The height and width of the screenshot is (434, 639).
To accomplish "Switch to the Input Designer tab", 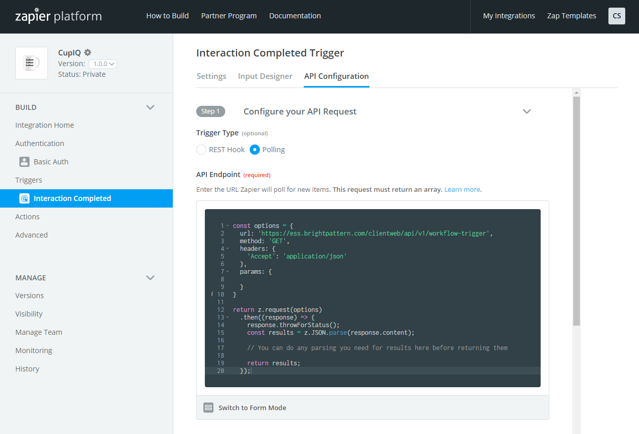I will coord(265,76).
